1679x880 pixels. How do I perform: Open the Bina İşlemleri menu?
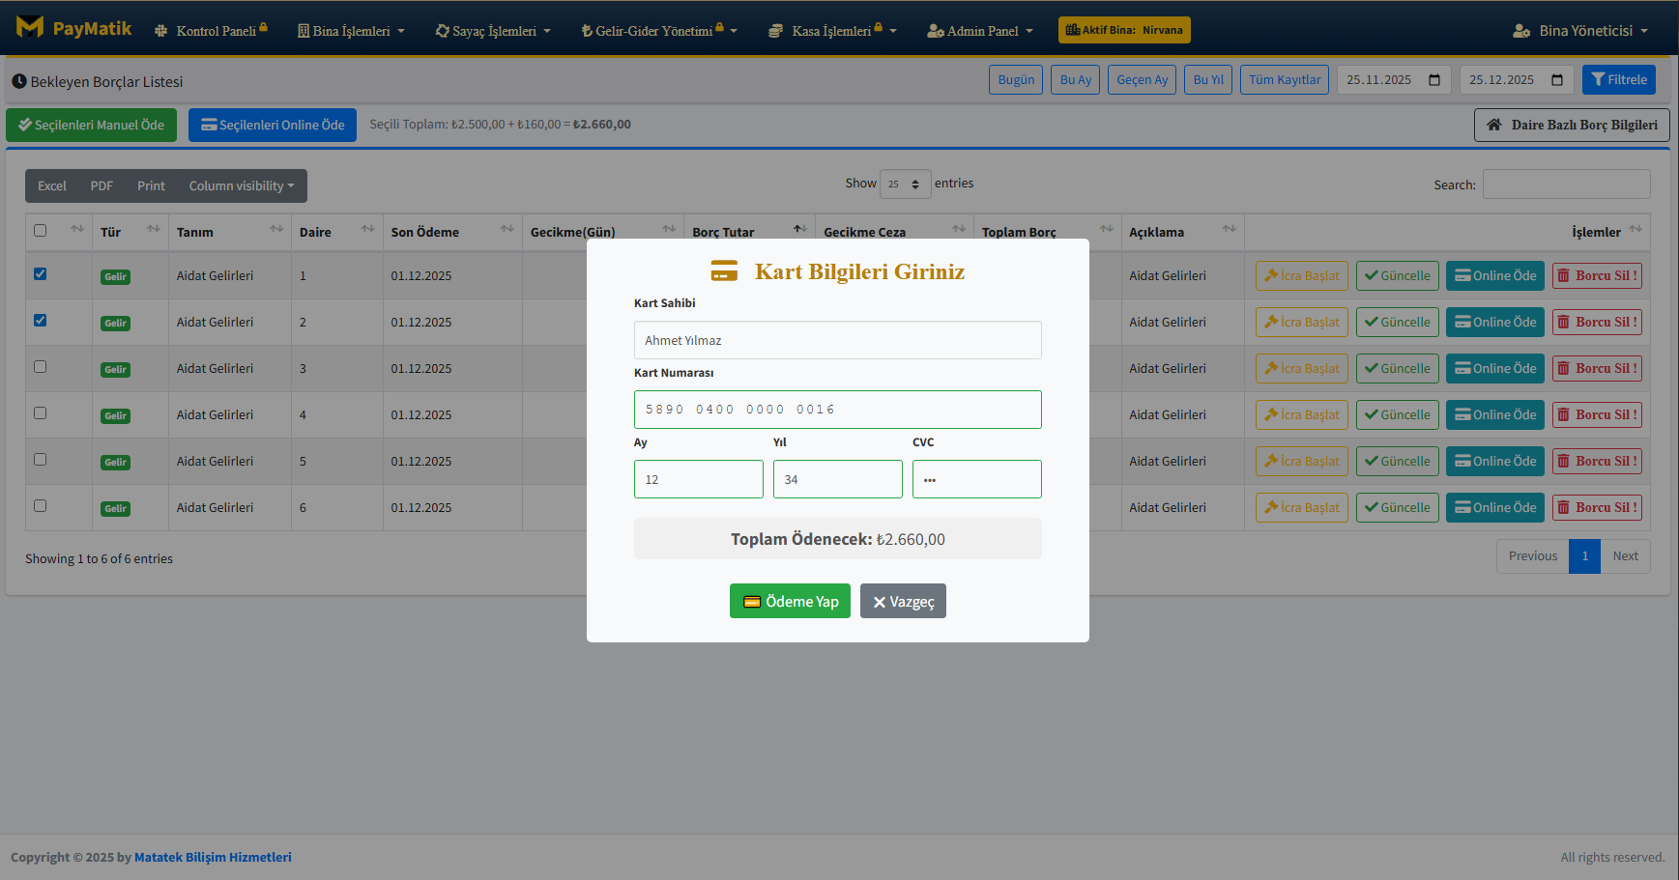pyautogui.click(x=351, y=31)
